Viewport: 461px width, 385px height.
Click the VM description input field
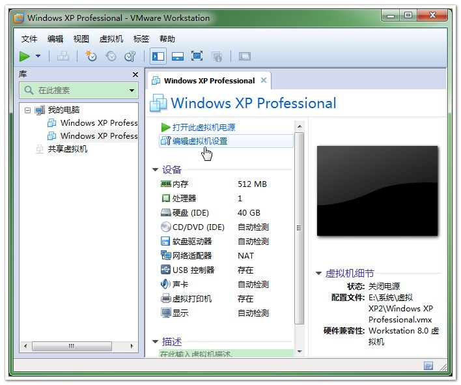pos(226,354)
